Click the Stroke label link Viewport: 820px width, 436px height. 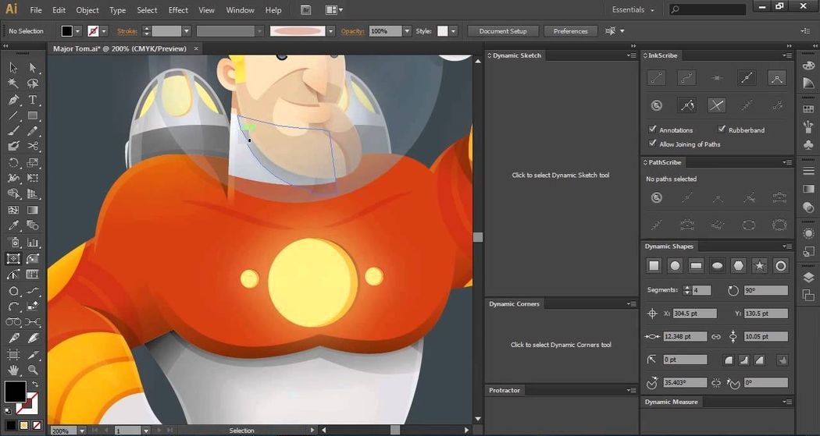[x=127, y=31]
